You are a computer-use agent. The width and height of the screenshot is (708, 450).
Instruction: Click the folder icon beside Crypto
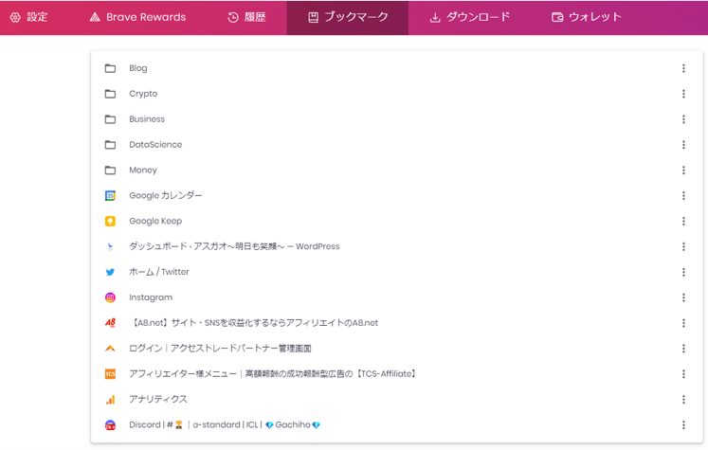point(110,94)
